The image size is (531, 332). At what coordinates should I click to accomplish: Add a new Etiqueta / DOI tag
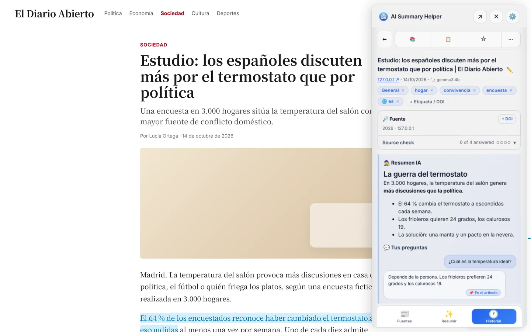pos(427,102)
